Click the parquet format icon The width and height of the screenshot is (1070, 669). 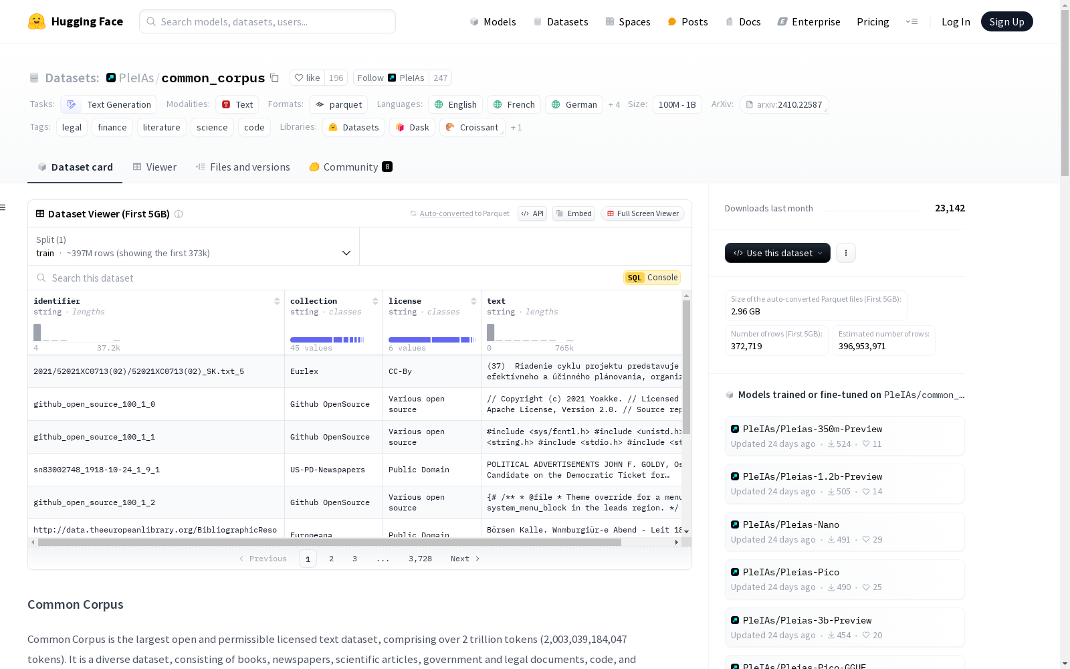click(320, 104)
